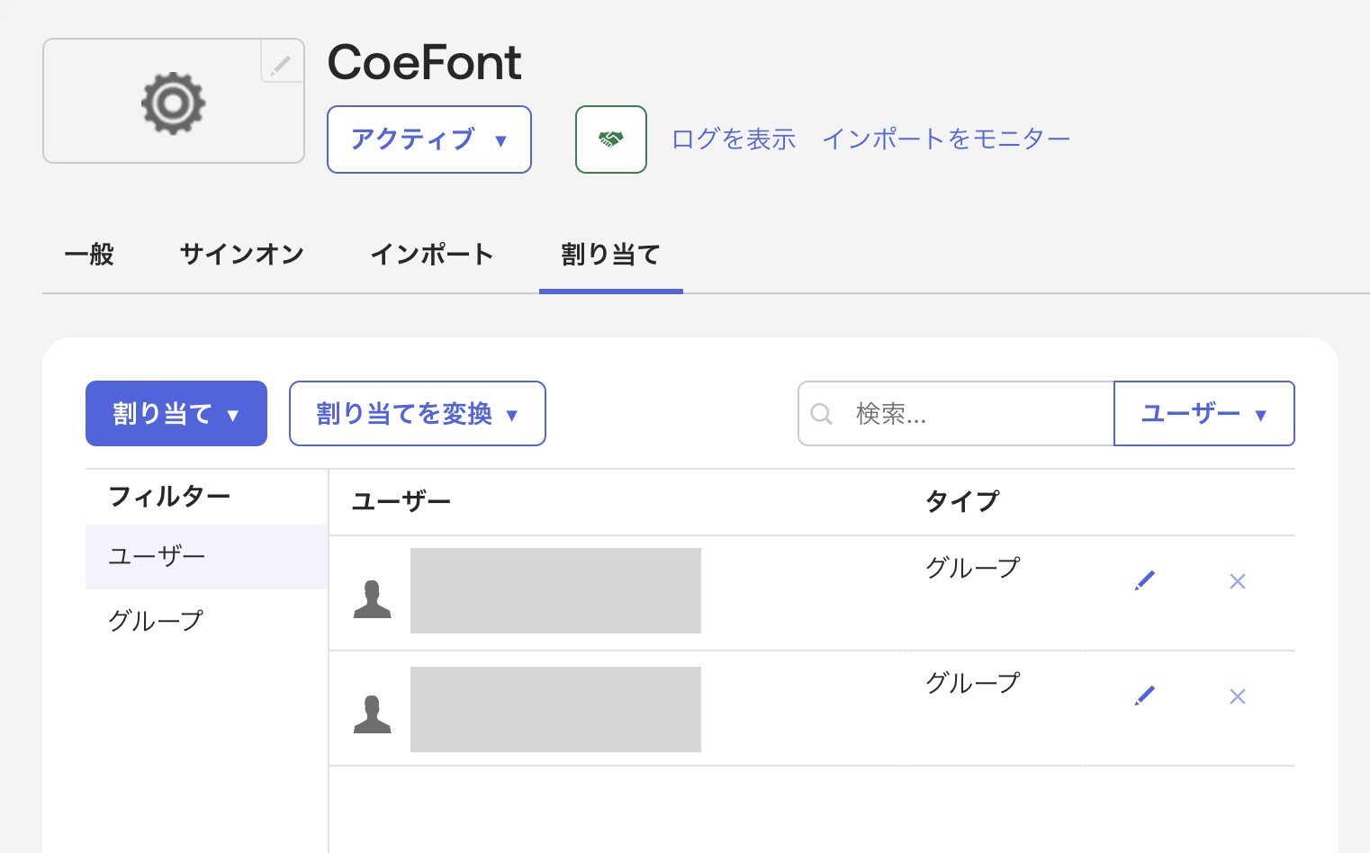Open the インポートをモニター link

(x=946, y=139)
